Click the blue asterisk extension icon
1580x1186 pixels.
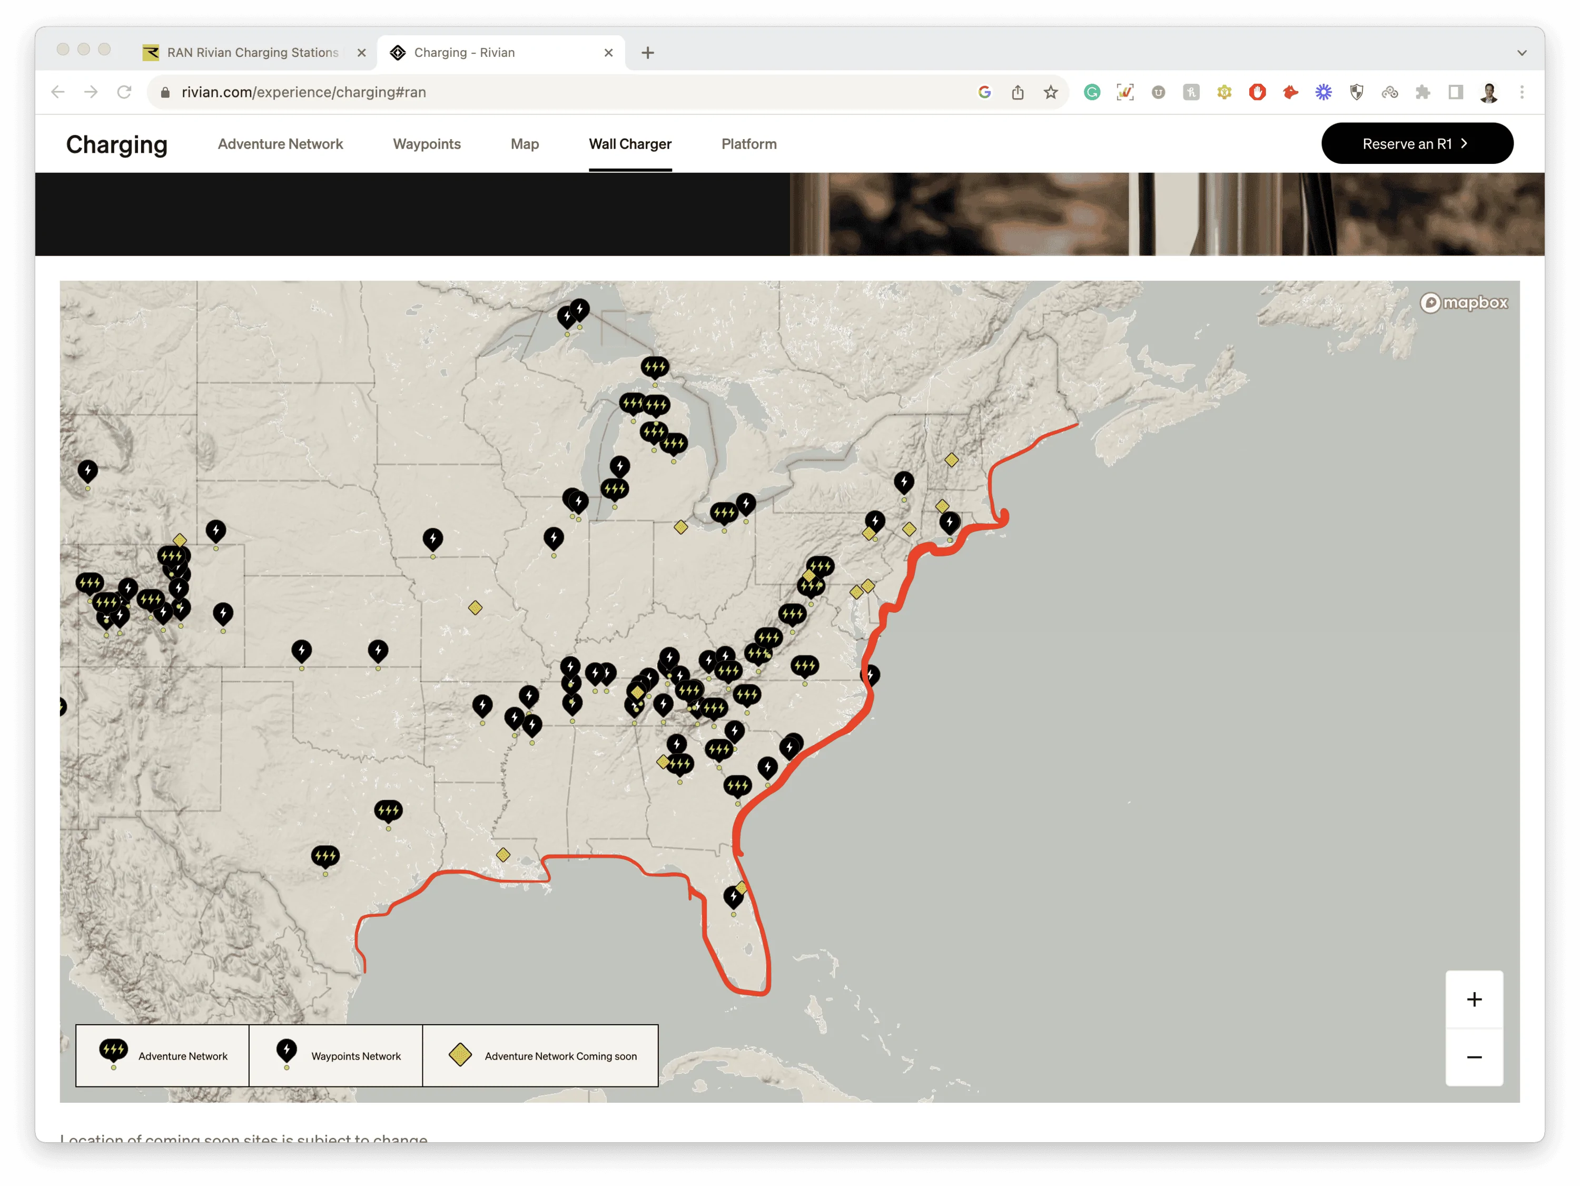(x=1324, y=92)
